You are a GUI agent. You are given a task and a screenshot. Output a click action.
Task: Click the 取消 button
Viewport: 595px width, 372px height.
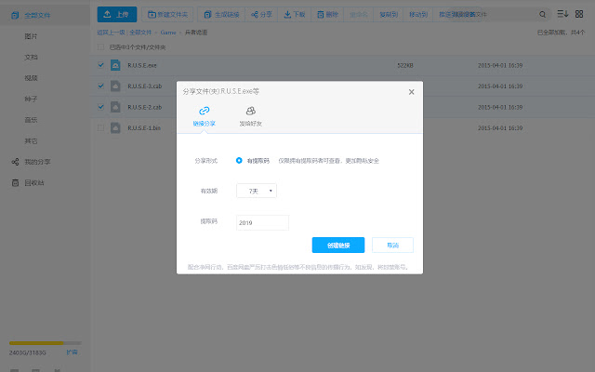392,245
